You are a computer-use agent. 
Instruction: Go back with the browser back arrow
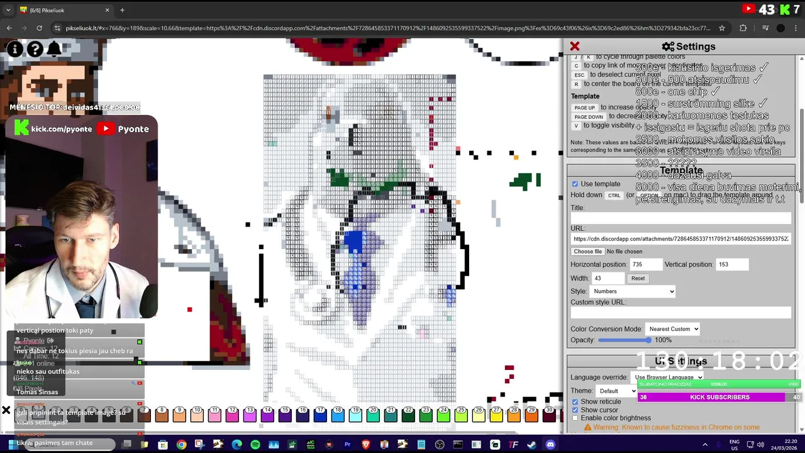[x=9, y=28]
